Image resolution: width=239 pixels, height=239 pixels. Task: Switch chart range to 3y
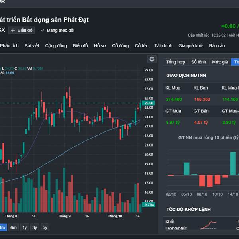pyautogui.click(x=35, y=227)
